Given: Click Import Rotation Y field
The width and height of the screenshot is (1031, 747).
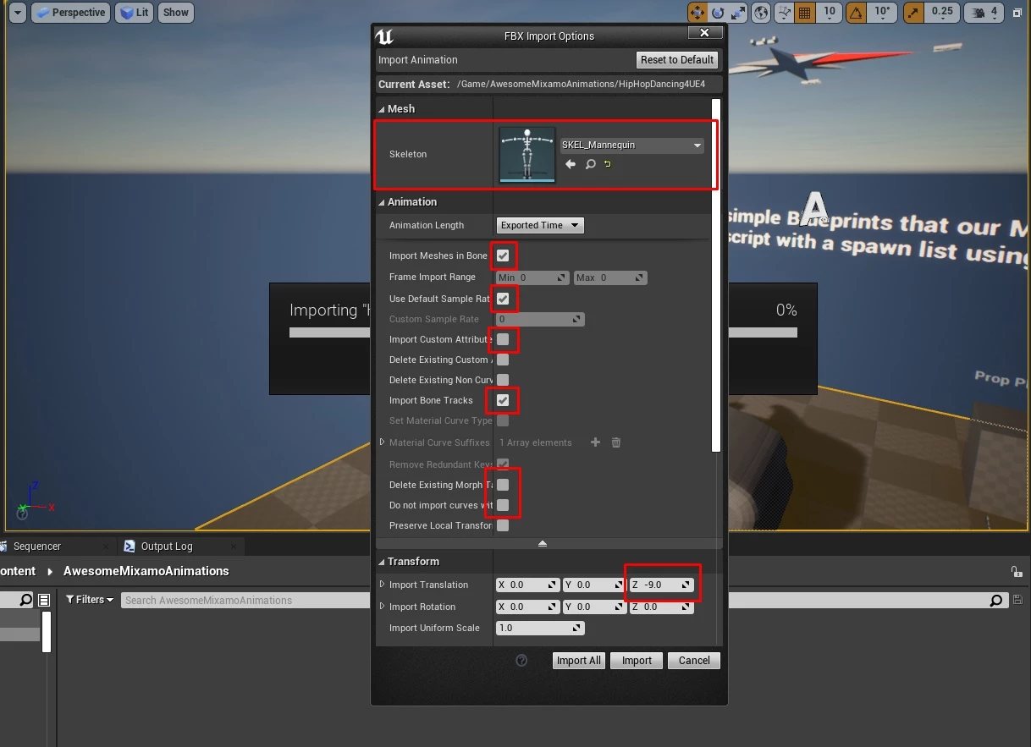Looking at the screenshot, I should pos(594,607).
